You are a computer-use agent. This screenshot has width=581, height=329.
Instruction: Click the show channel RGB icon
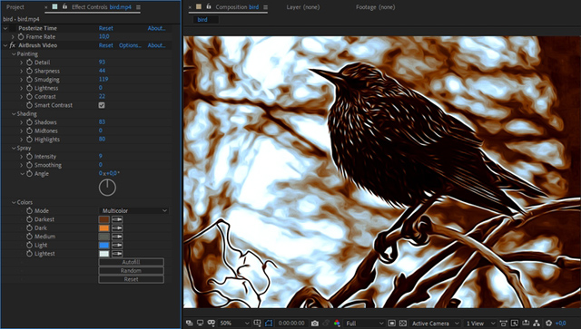pos(337,323)
